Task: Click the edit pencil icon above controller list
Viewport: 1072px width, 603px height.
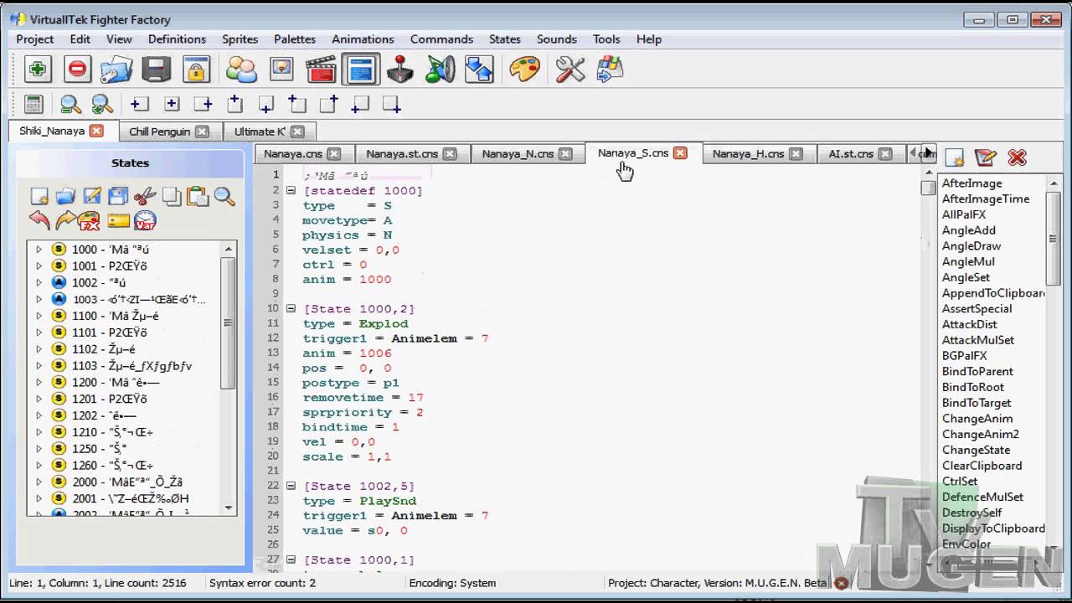Action: (986, 157)
